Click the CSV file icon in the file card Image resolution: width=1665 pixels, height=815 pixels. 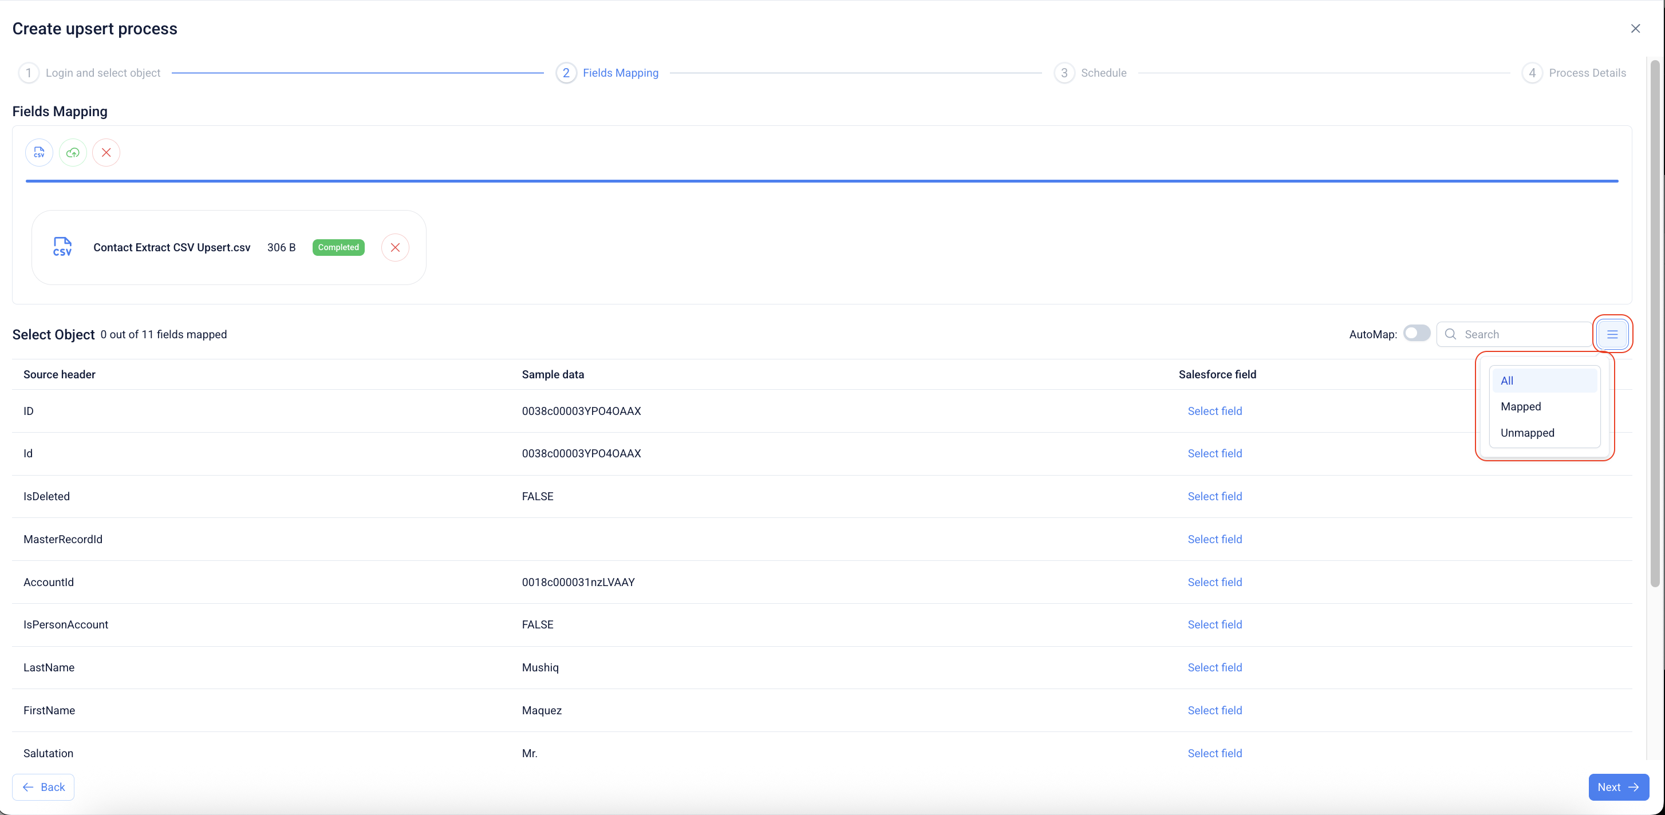tap(62, 247)
